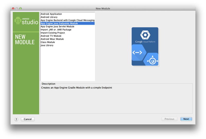This screenshot has height=139, width=206.
Task: Choose Java Library module type
Action: pos(67,45)
